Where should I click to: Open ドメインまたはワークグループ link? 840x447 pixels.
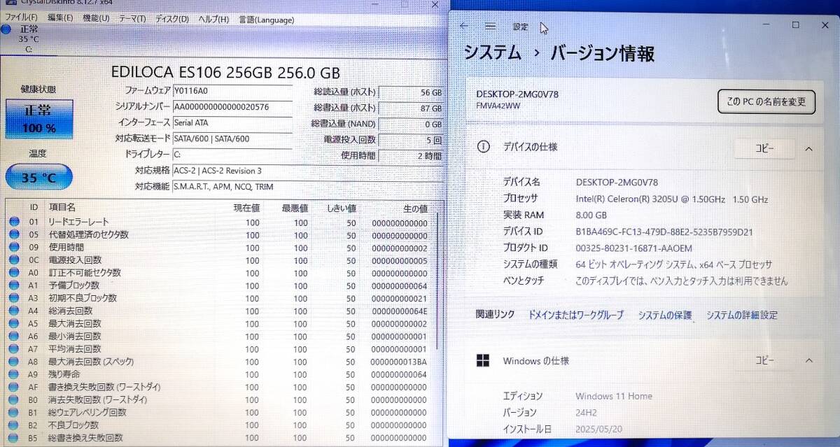[576, 315]
